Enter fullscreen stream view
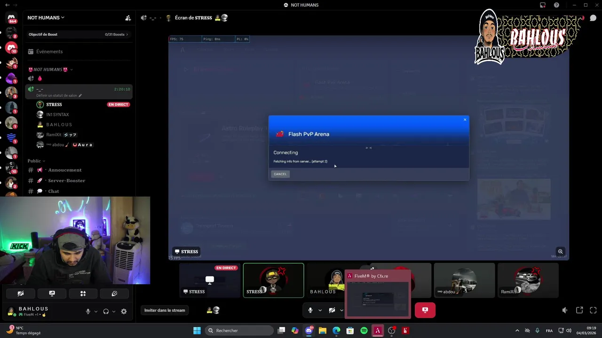Image resolution: width=602 pixels, height=338 pixels. click(593, 310)
